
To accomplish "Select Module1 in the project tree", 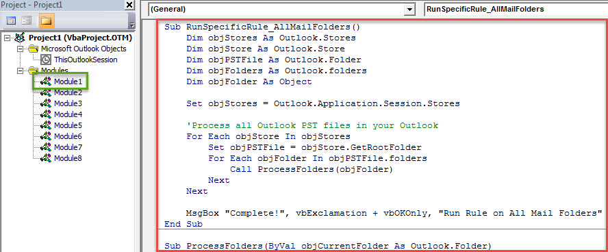I will [68, 81].
